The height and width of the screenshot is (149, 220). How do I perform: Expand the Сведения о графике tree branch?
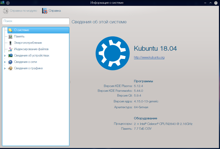pos(5,68)
